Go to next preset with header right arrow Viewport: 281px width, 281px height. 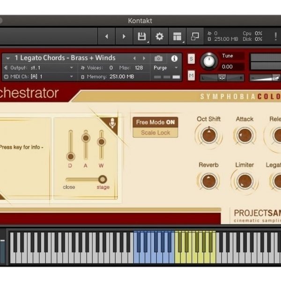(x=124, y=37)
